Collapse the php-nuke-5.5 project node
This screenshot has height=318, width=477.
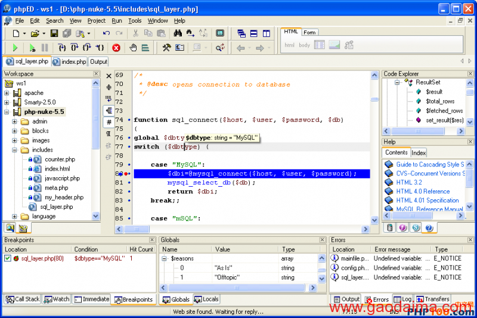point(7,112)
